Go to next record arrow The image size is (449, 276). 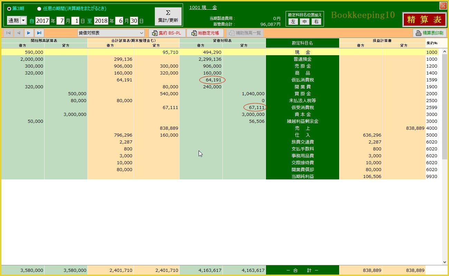point(29,33)
